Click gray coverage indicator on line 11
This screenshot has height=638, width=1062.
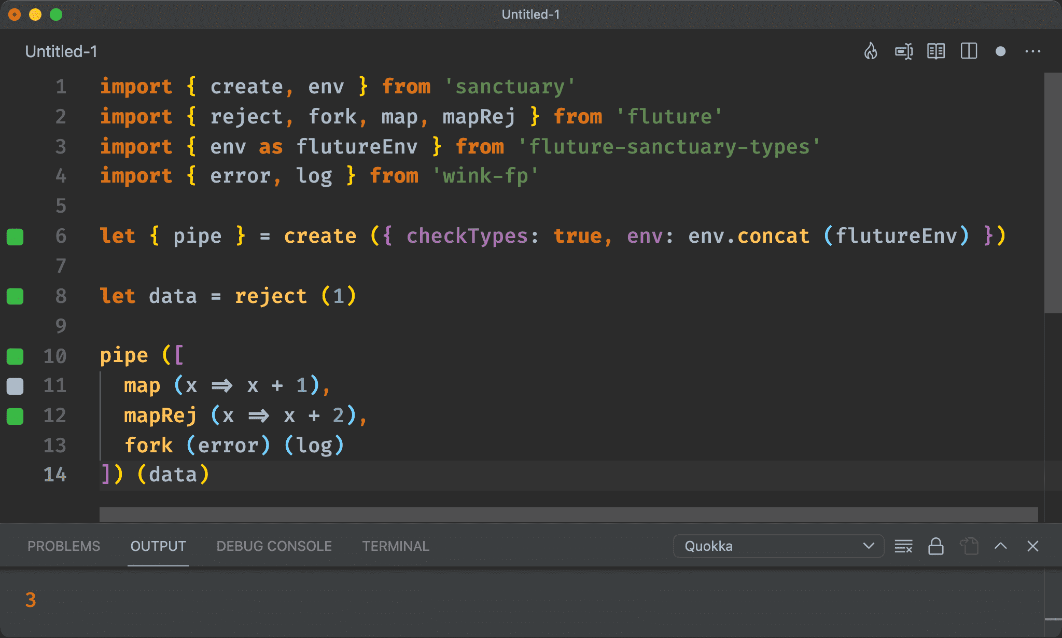click(15, 386)
